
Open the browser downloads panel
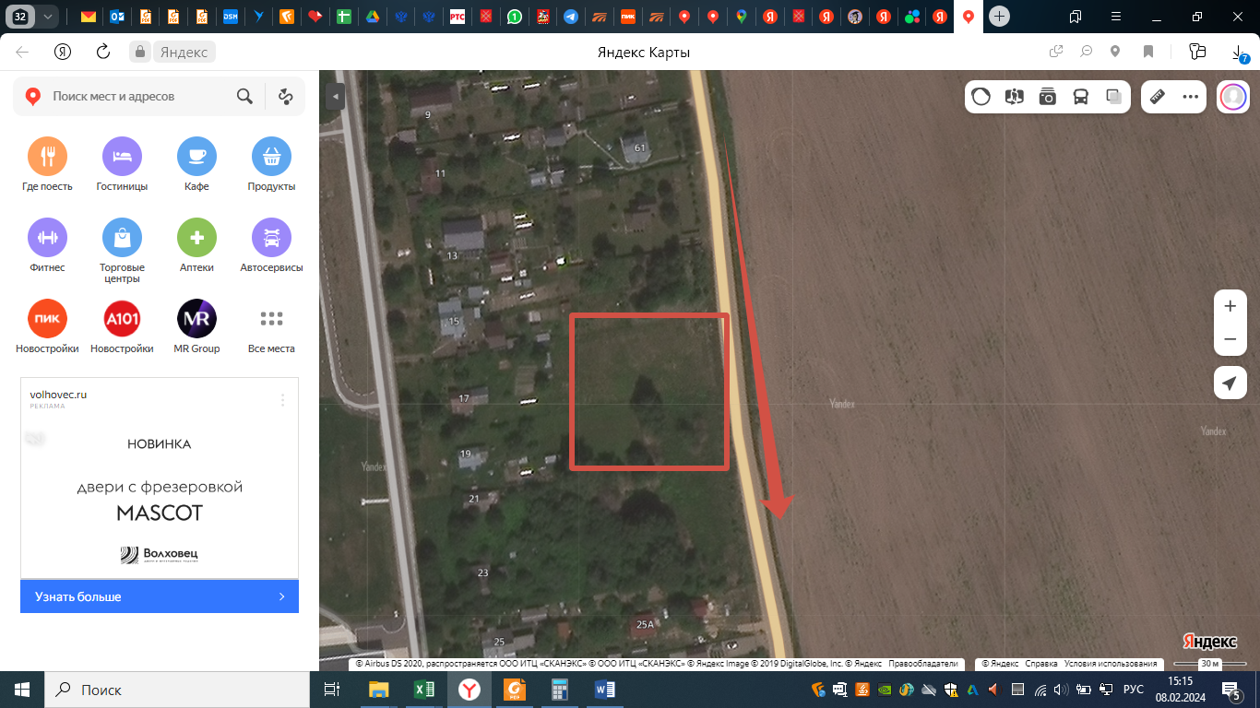tap(1241, 53)
